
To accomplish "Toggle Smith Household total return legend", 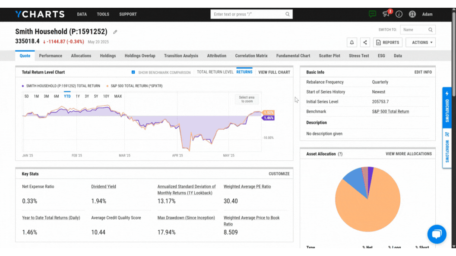I will (61, 86).
